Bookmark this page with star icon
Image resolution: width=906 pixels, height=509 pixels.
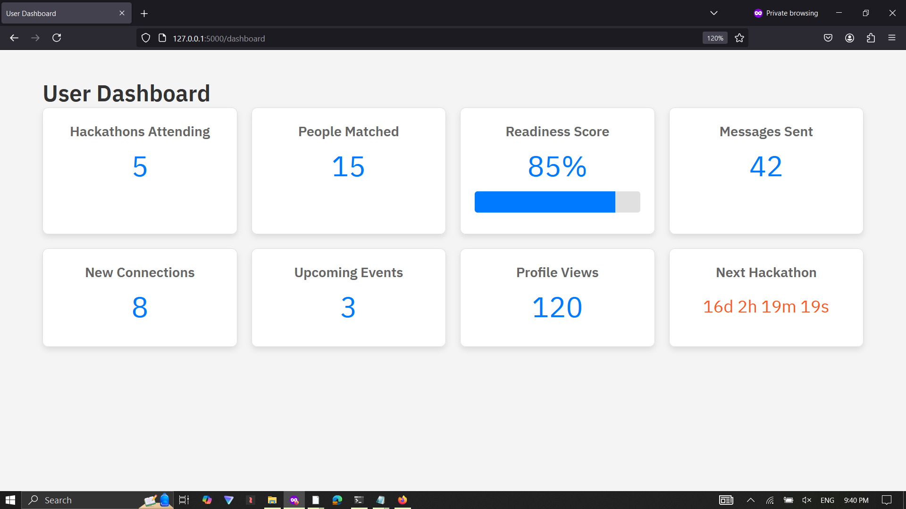(739, 38)
